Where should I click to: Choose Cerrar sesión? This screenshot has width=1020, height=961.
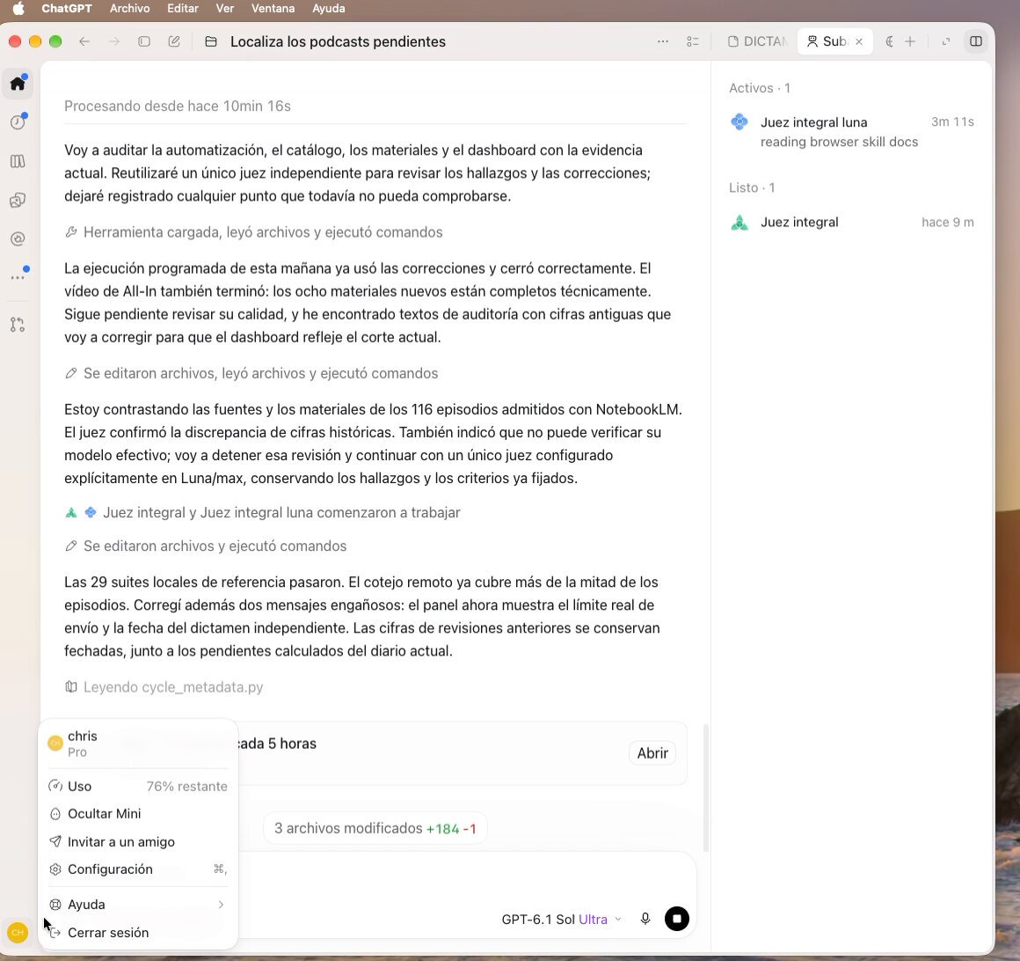138,932
